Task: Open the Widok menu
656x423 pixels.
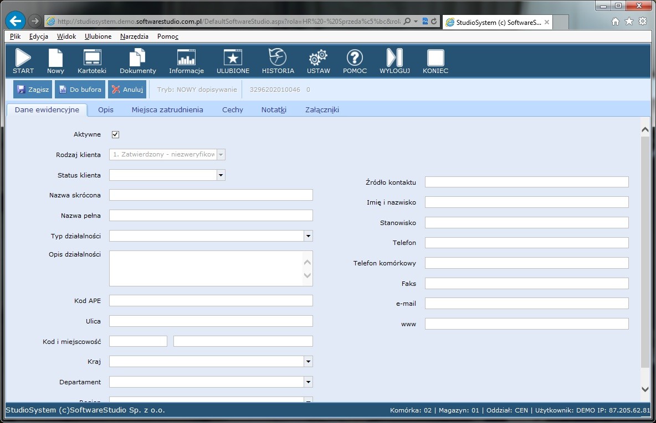Action: 66,36
